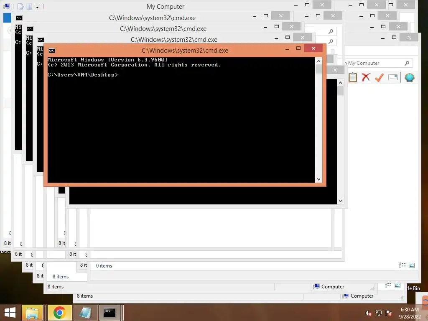Click New folder icon in quick access toolbar
The width and height of the screenshot is (428, 321).
[x=30, y=6]
